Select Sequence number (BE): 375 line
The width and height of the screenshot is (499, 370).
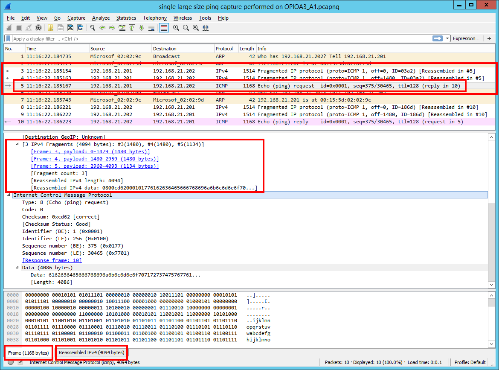(x=73, y=246)
